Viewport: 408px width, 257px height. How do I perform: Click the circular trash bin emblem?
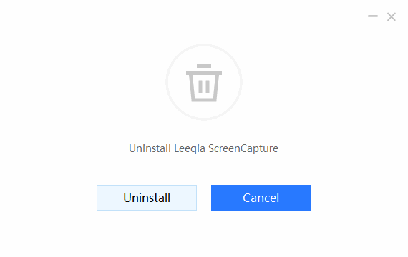(204, 82)
